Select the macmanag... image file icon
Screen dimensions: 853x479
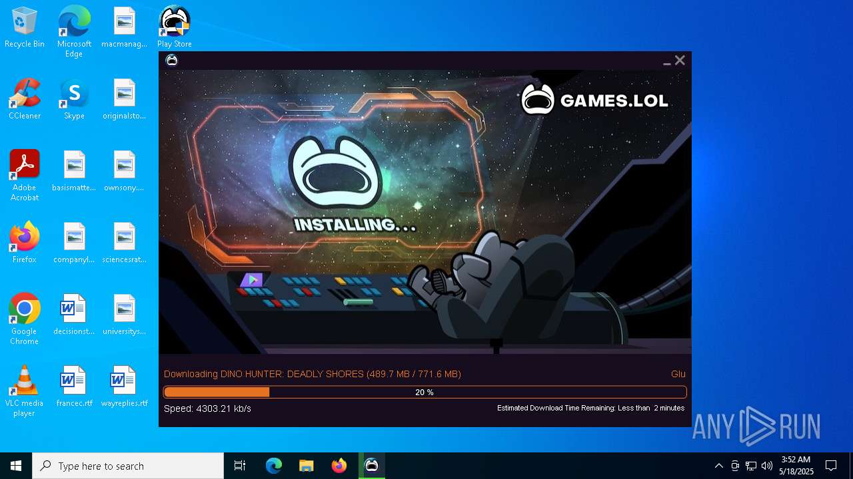[124, 28]
